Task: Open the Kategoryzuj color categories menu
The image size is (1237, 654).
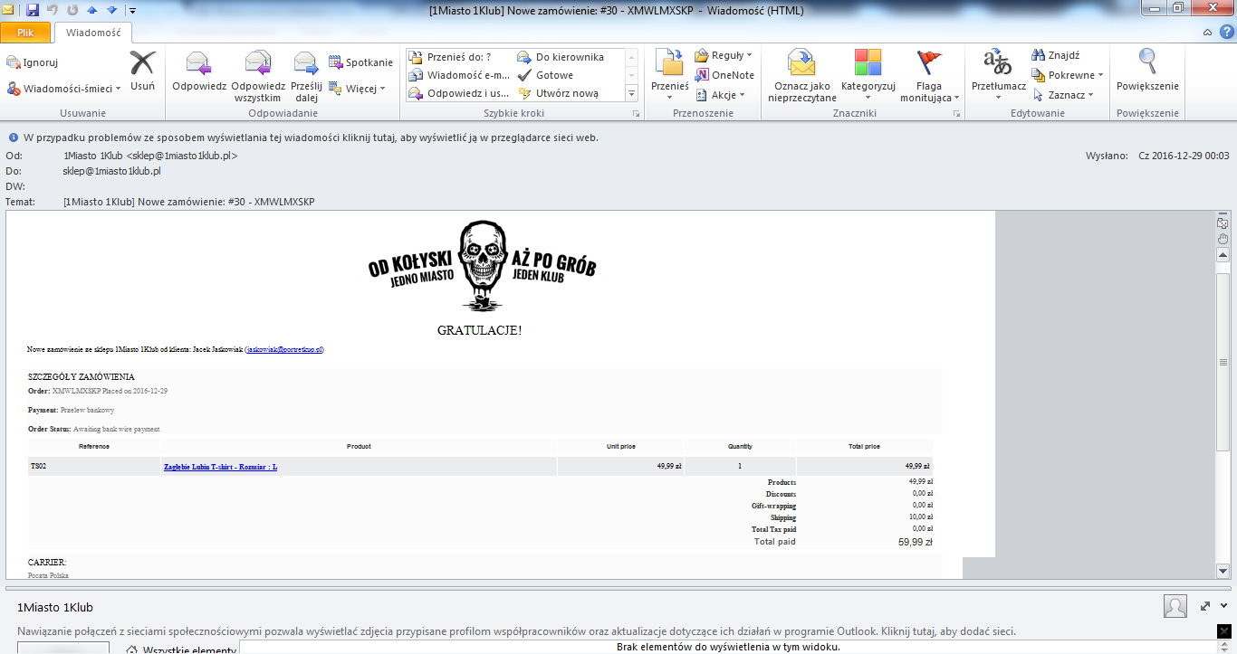Action: coord(868,76)
